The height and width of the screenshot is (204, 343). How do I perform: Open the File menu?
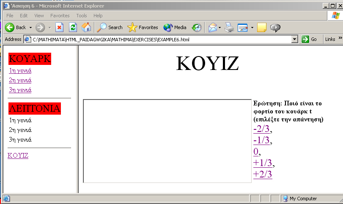click(x=10, y=16)
